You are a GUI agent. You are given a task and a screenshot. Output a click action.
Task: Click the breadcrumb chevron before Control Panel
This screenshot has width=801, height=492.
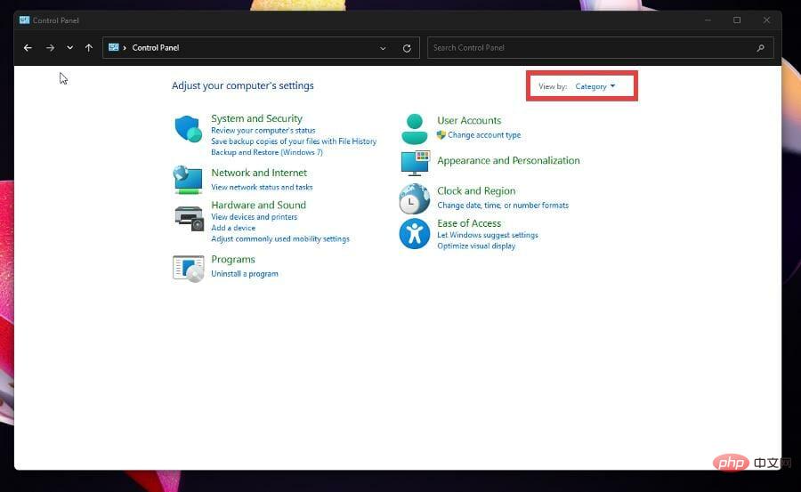[x=125, y=47]
